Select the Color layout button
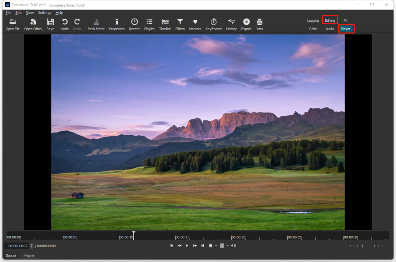396x262 pixels. pyautogui.click(x=313, y=29)
